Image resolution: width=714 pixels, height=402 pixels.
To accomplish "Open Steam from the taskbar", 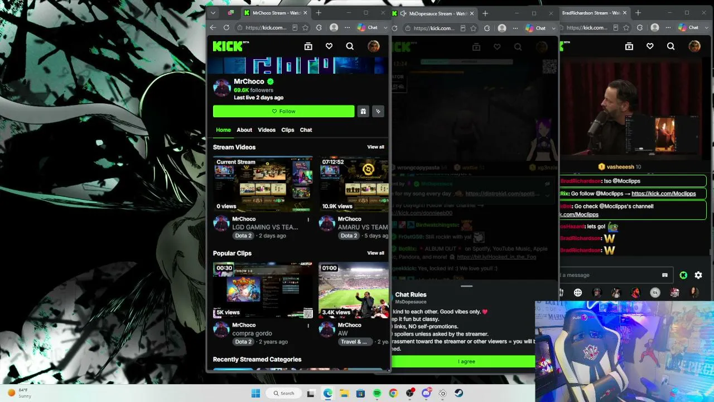I will (459, 393).
